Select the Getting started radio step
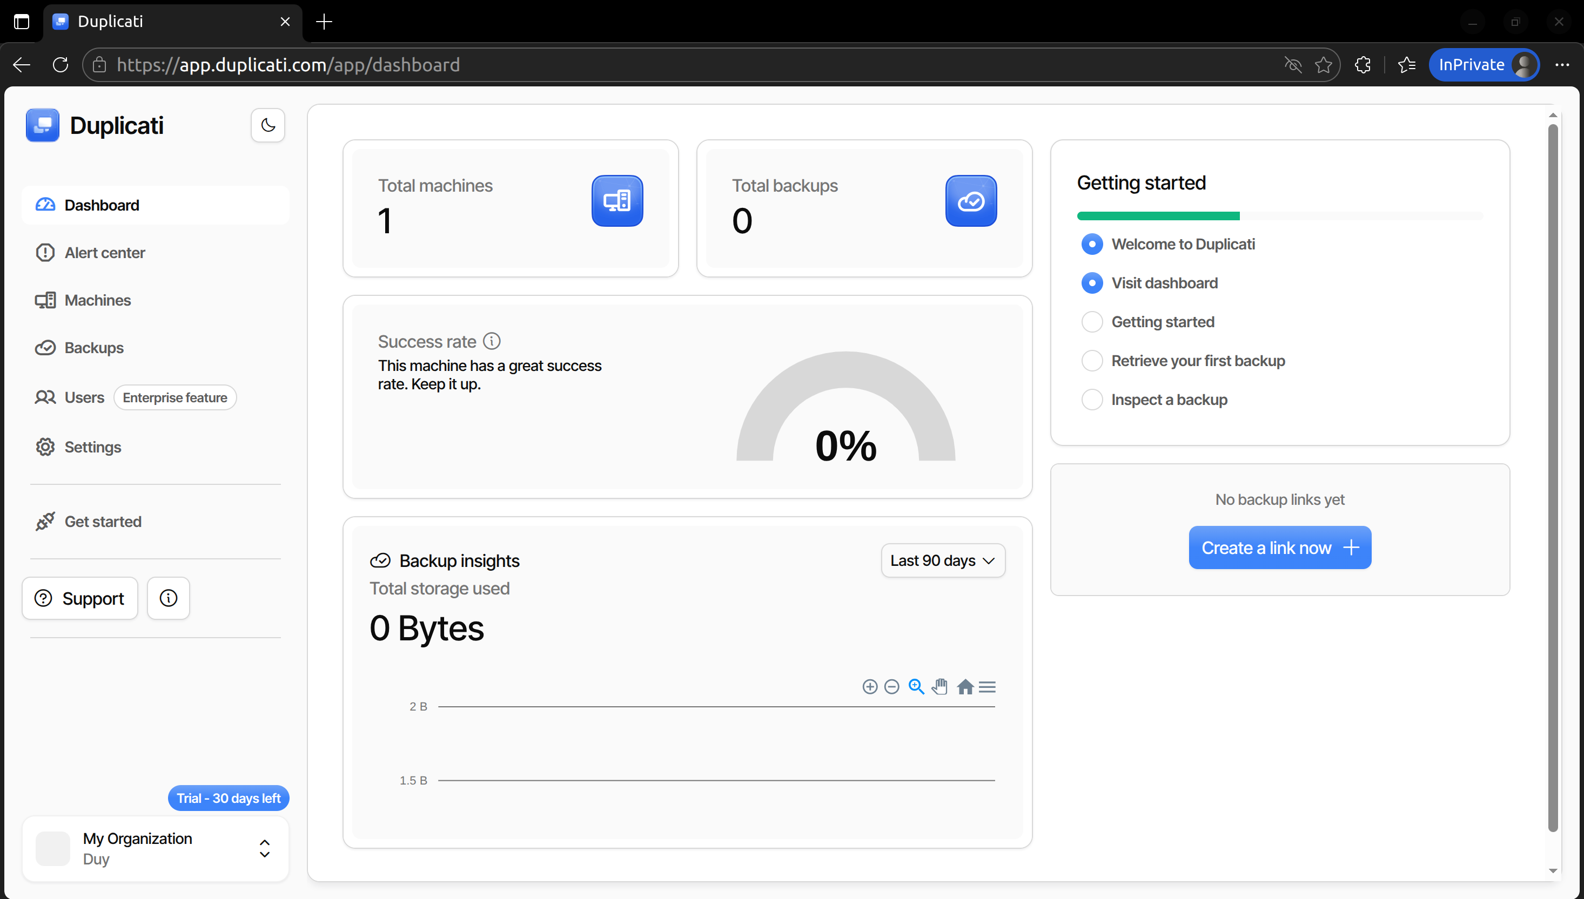This screenshot has height=899, width=1584. tap(1092, 322)
